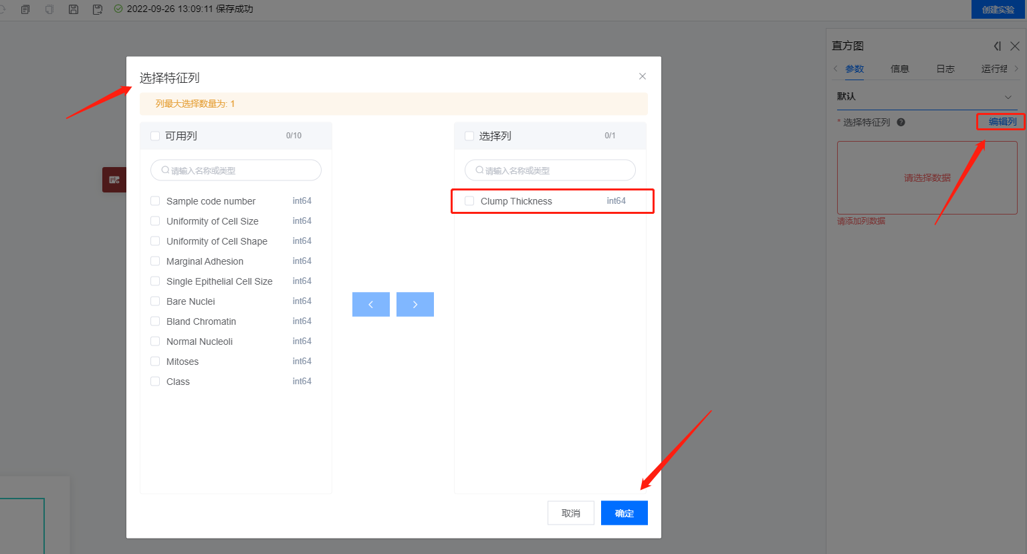This screenshot has width=1027, height=554.
Task: Click the 确定 confirm button
Action: click(x=624, y=513)
